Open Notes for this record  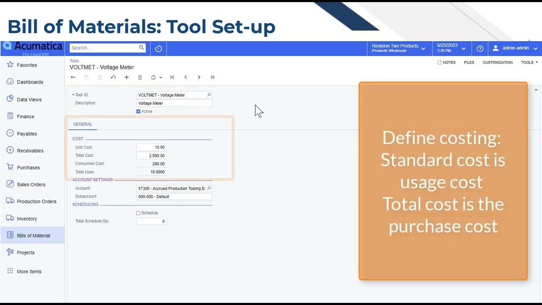(x=446, y=62)
